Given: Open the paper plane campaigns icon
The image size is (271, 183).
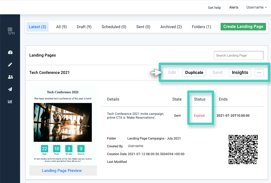Looking at the screenshot, I should 10,89.
